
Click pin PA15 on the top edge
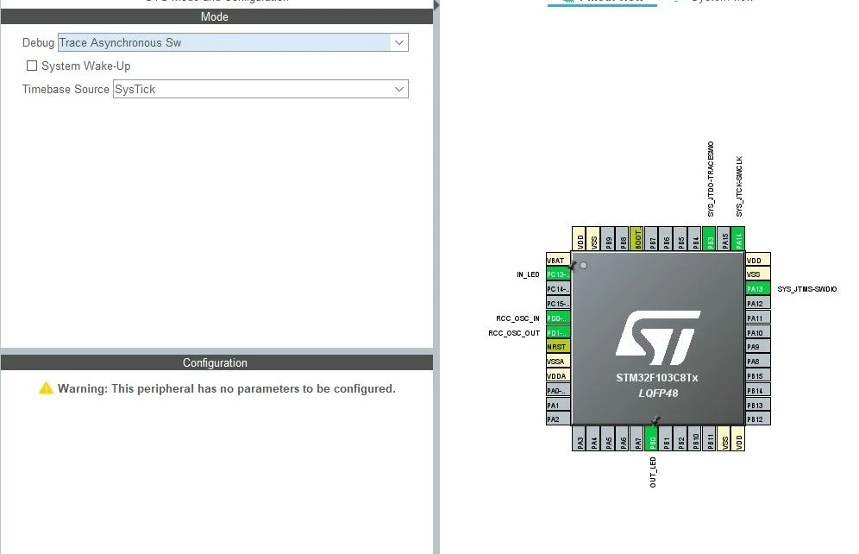point(724,238)
